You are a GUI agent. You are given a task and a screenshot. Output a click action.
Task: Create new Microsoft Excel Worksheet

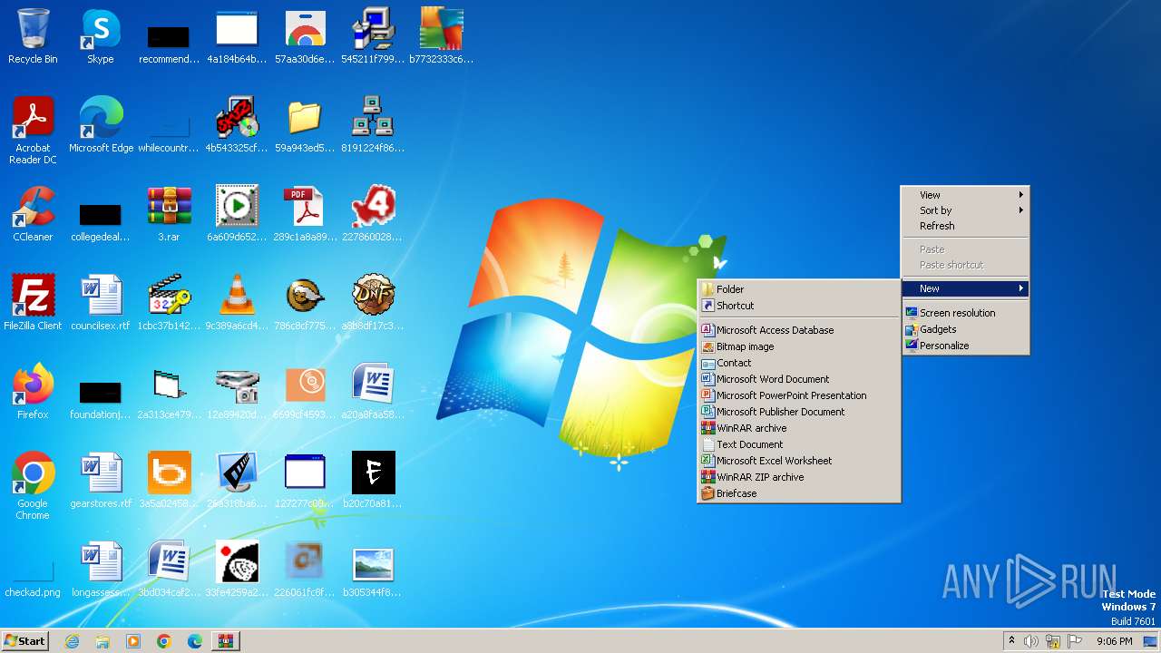tap(798, 461)
